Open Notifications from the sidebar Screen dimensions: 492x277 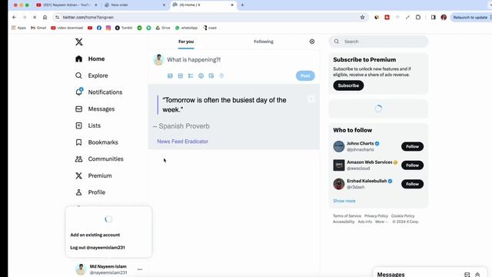[98, 92]
